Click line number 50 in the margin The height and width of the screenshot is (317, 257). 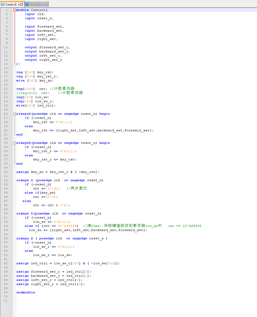pyautogui.click(x=6, y=213)
